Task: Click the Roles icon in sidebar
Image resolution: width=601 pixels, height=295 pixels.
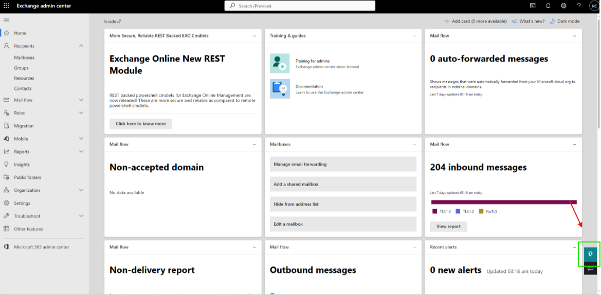Action: pos(6,113)
